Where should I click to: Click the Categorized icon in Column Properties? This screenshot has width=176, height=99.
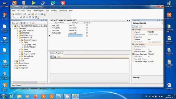point(52,57)
